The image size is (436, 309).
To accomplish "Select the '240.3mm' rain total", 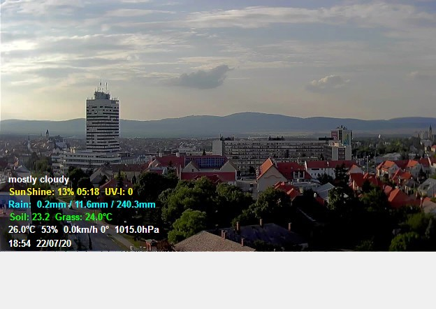I will pyautogui.click(x=136, y=205).
